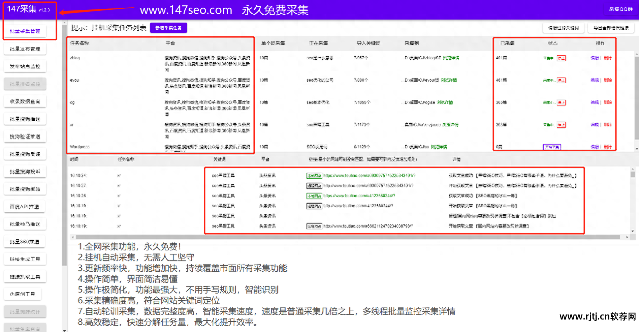Select 百度API推送 function
The width and height of the screenshot is (639, 332).
pyautogui.click(x=24, y=206)
